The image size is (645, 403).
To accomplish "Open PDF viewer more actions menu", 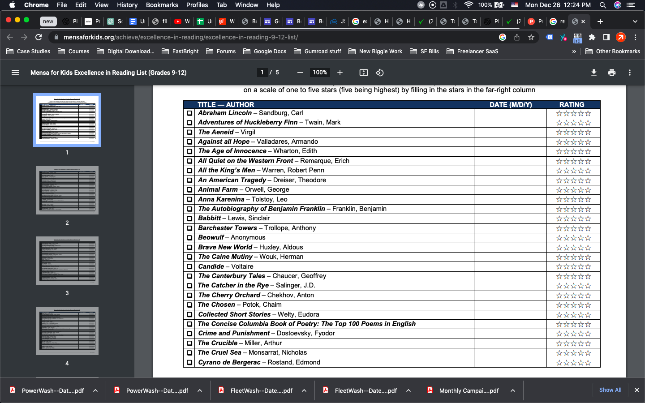I will [x=630, y=73].
